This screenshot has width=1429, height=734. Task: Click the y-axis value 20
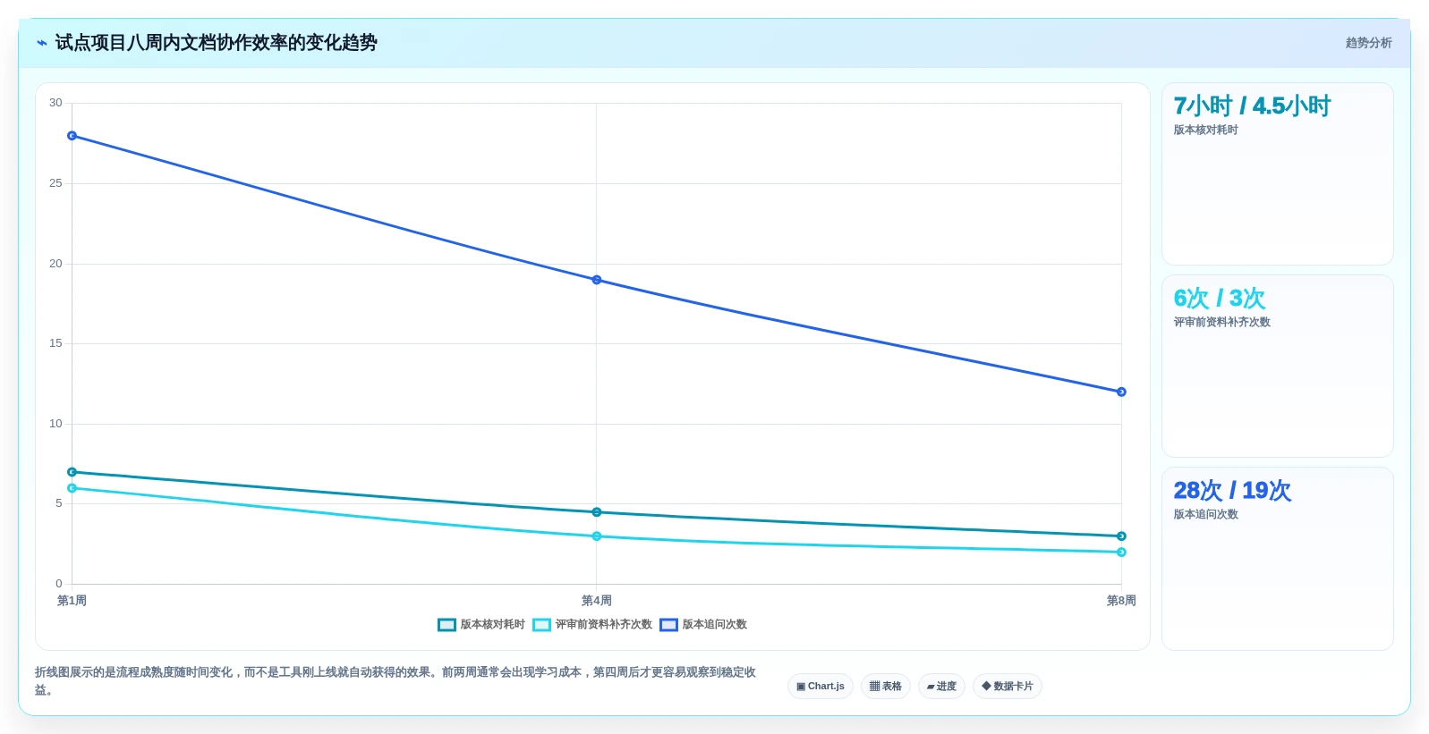[x=55, y=264]
